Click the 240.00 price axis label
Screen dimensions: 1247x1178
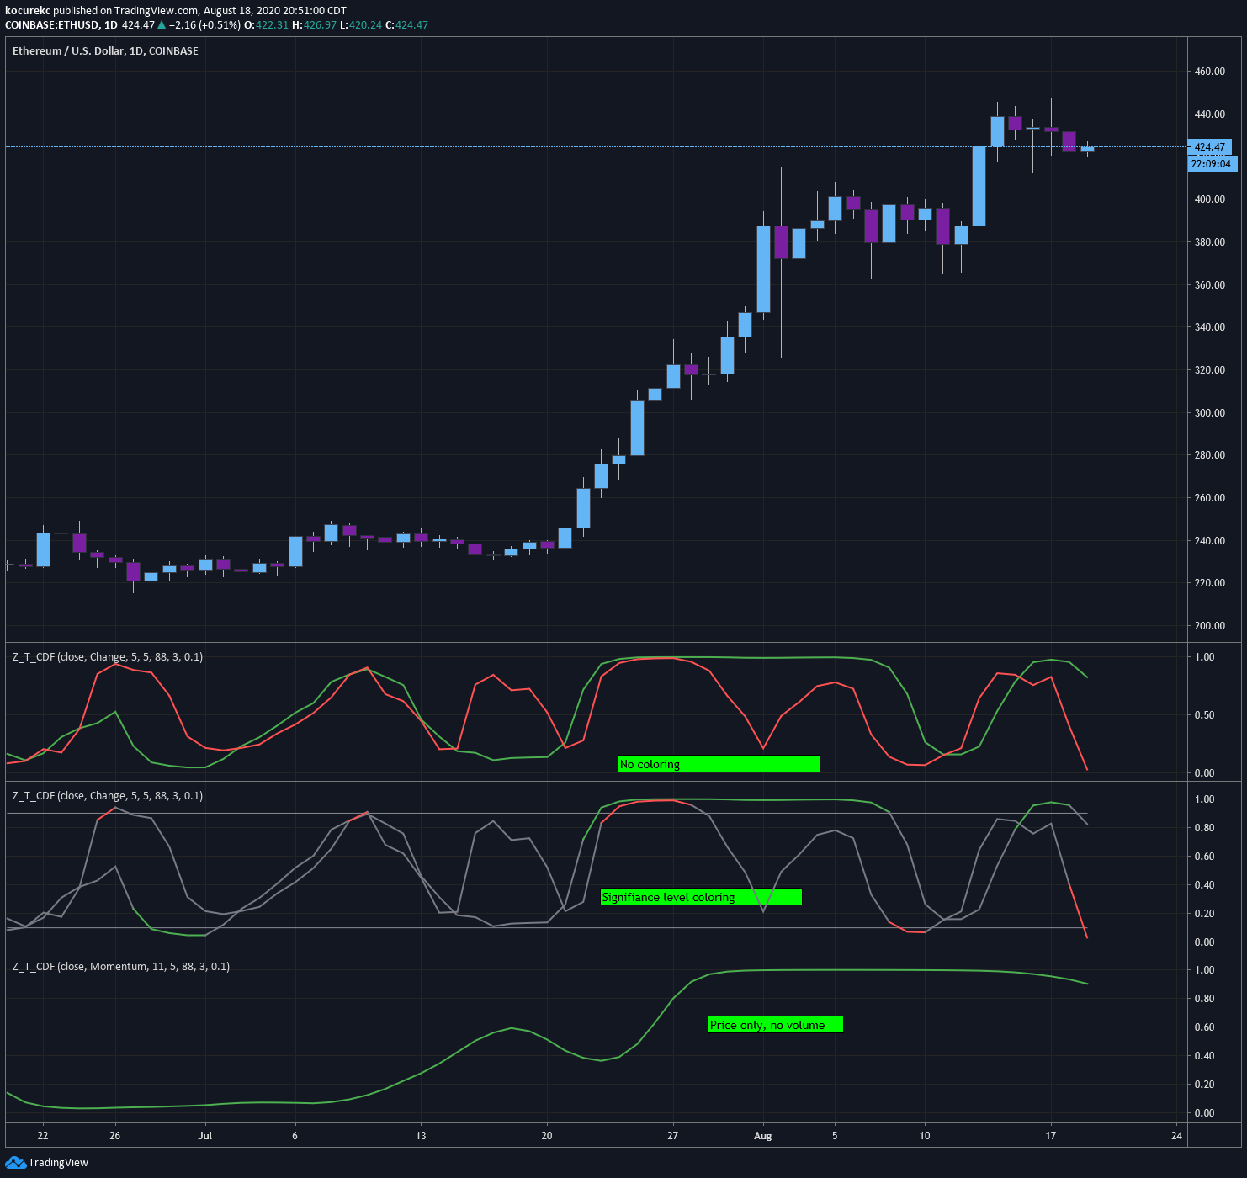pyautogui.click(x=1210, y=541)
